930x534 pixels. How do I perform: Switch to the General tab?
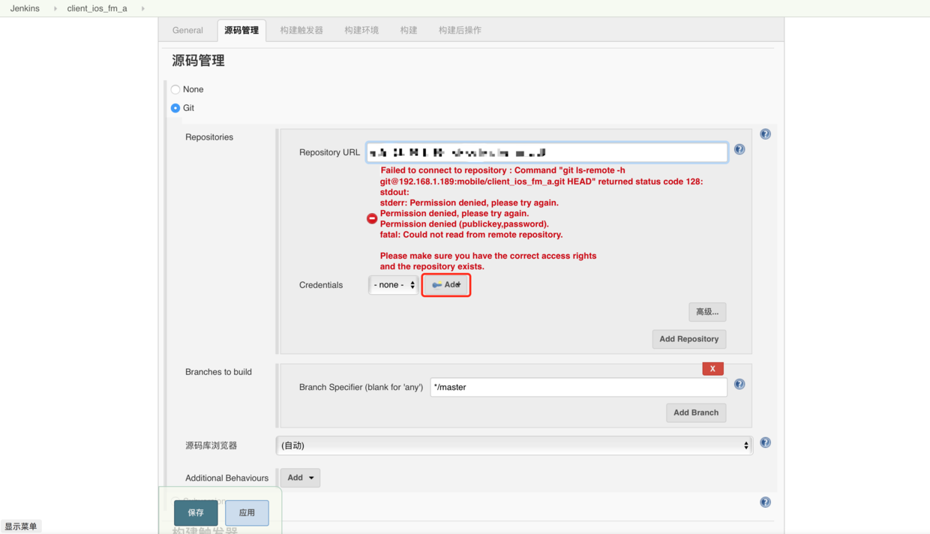(187, 31)
